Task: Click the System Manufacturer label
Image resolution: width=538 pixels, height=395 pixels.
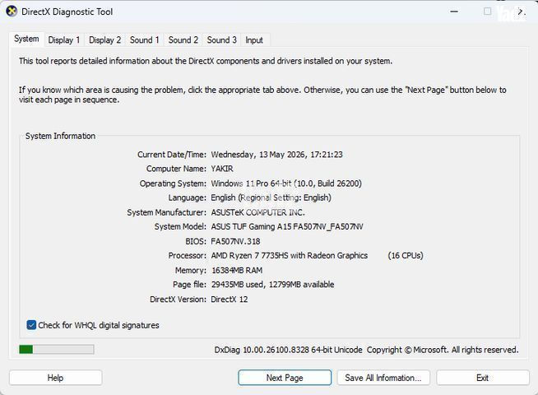Action: (x=167, y=213)
